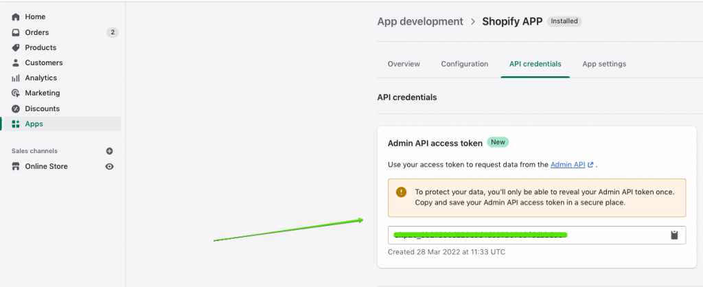Go back to App development breadcrumb
Viewport: 703px width, 287px height.
(x=420, y=21)
